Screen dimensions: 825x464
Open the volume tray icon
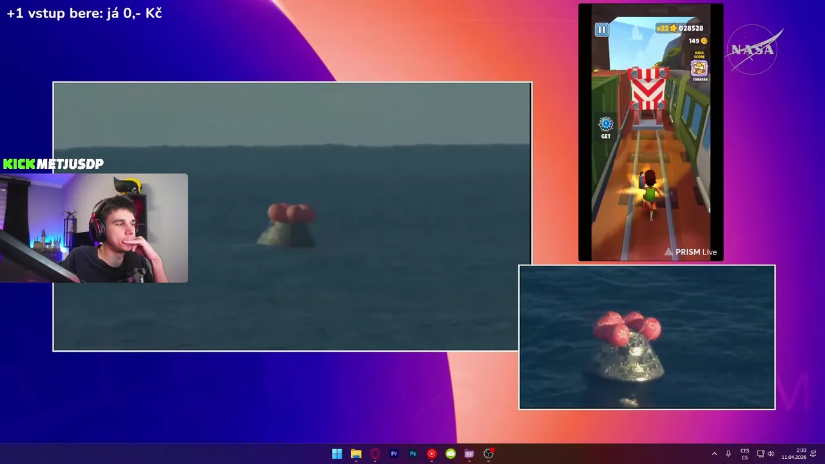770,454
